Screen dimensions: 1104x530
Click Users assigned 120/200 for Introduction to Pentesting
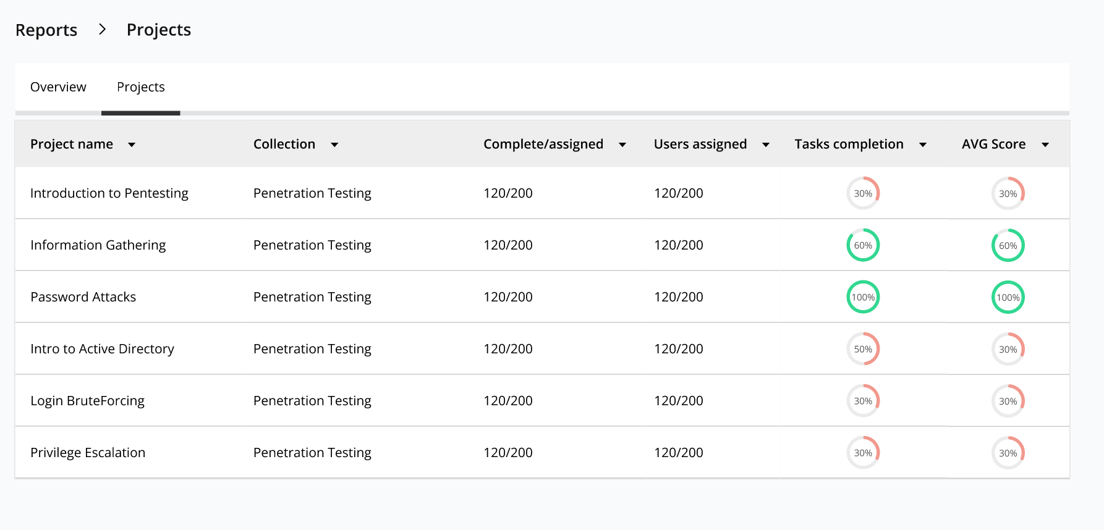679,193
